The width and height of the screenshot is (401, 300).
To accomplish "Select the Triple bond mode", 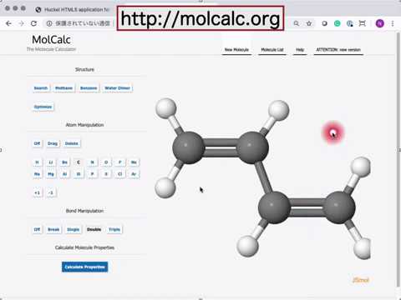I will click(114, 229).
